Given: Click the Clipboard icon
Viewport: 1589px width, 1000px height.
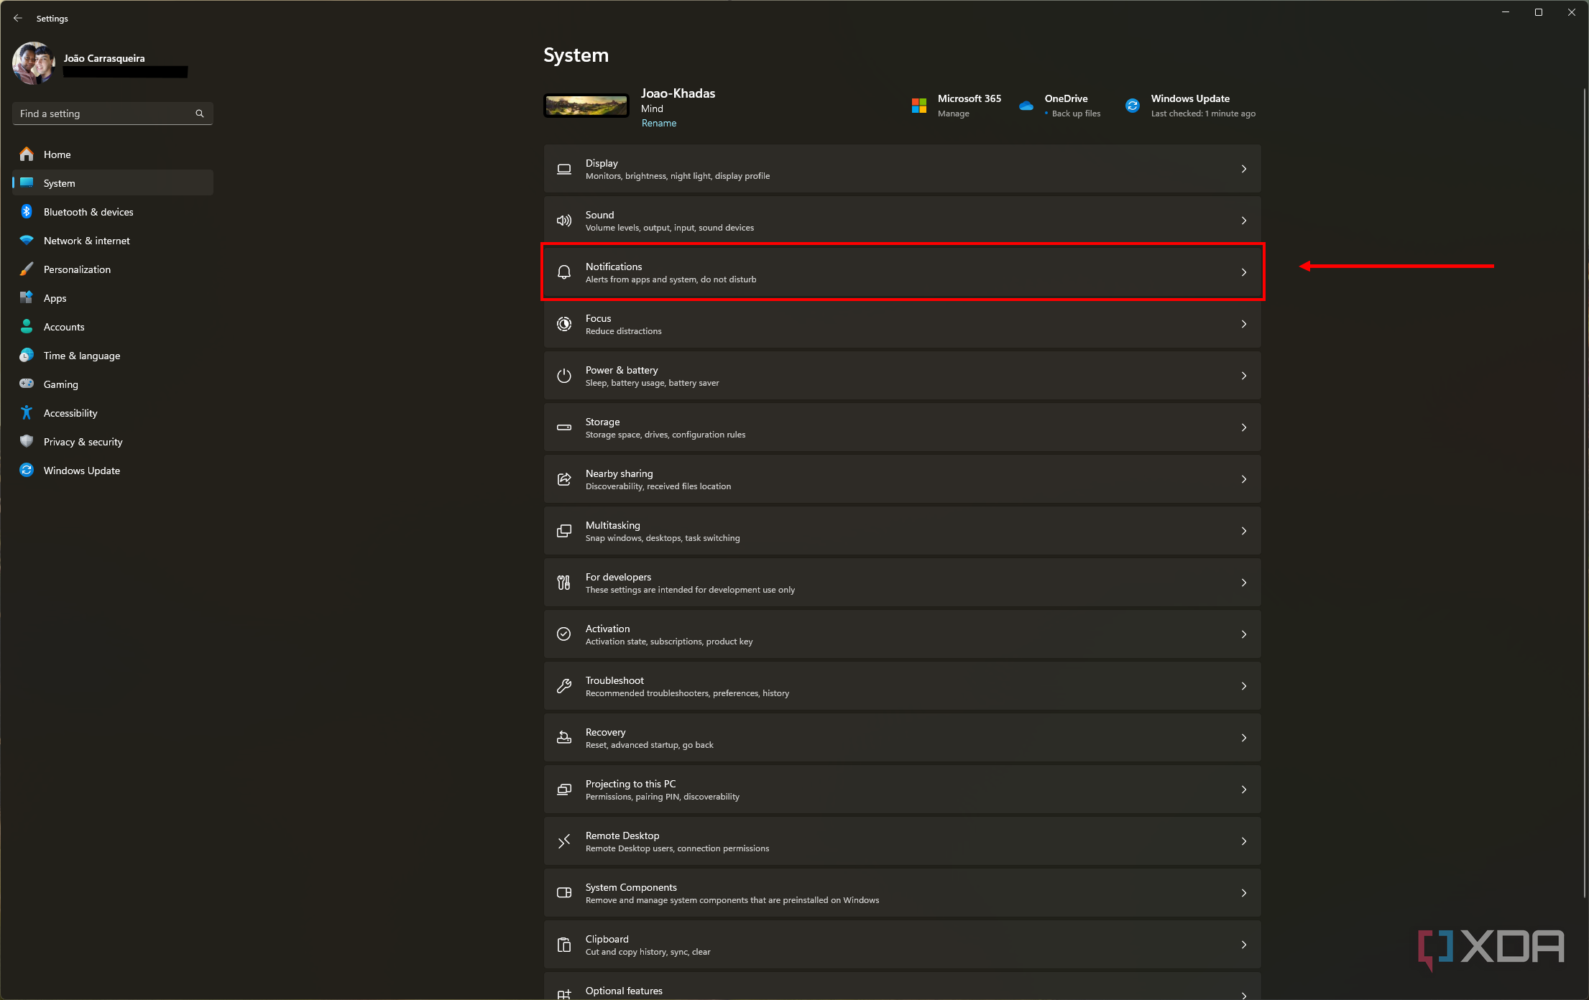Looking at the screenshot, I should click(564, 945).
